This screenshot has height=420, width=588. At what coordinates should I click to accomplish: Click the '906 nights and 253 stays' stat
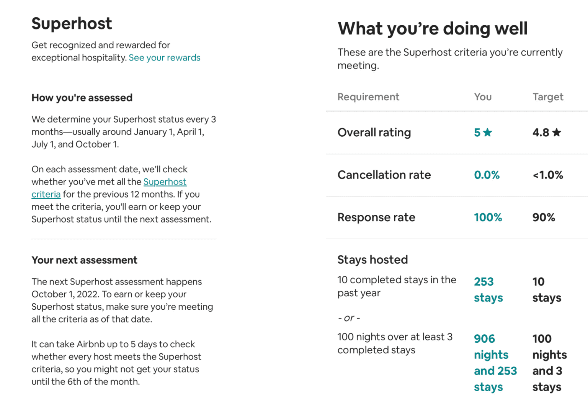pyautogui.click(x=495, y=363)
